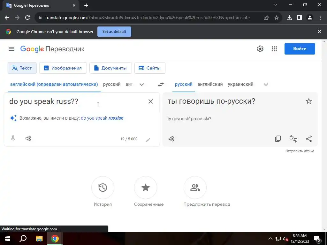Expand more target languages dropdown

click(x=266, y=85)
